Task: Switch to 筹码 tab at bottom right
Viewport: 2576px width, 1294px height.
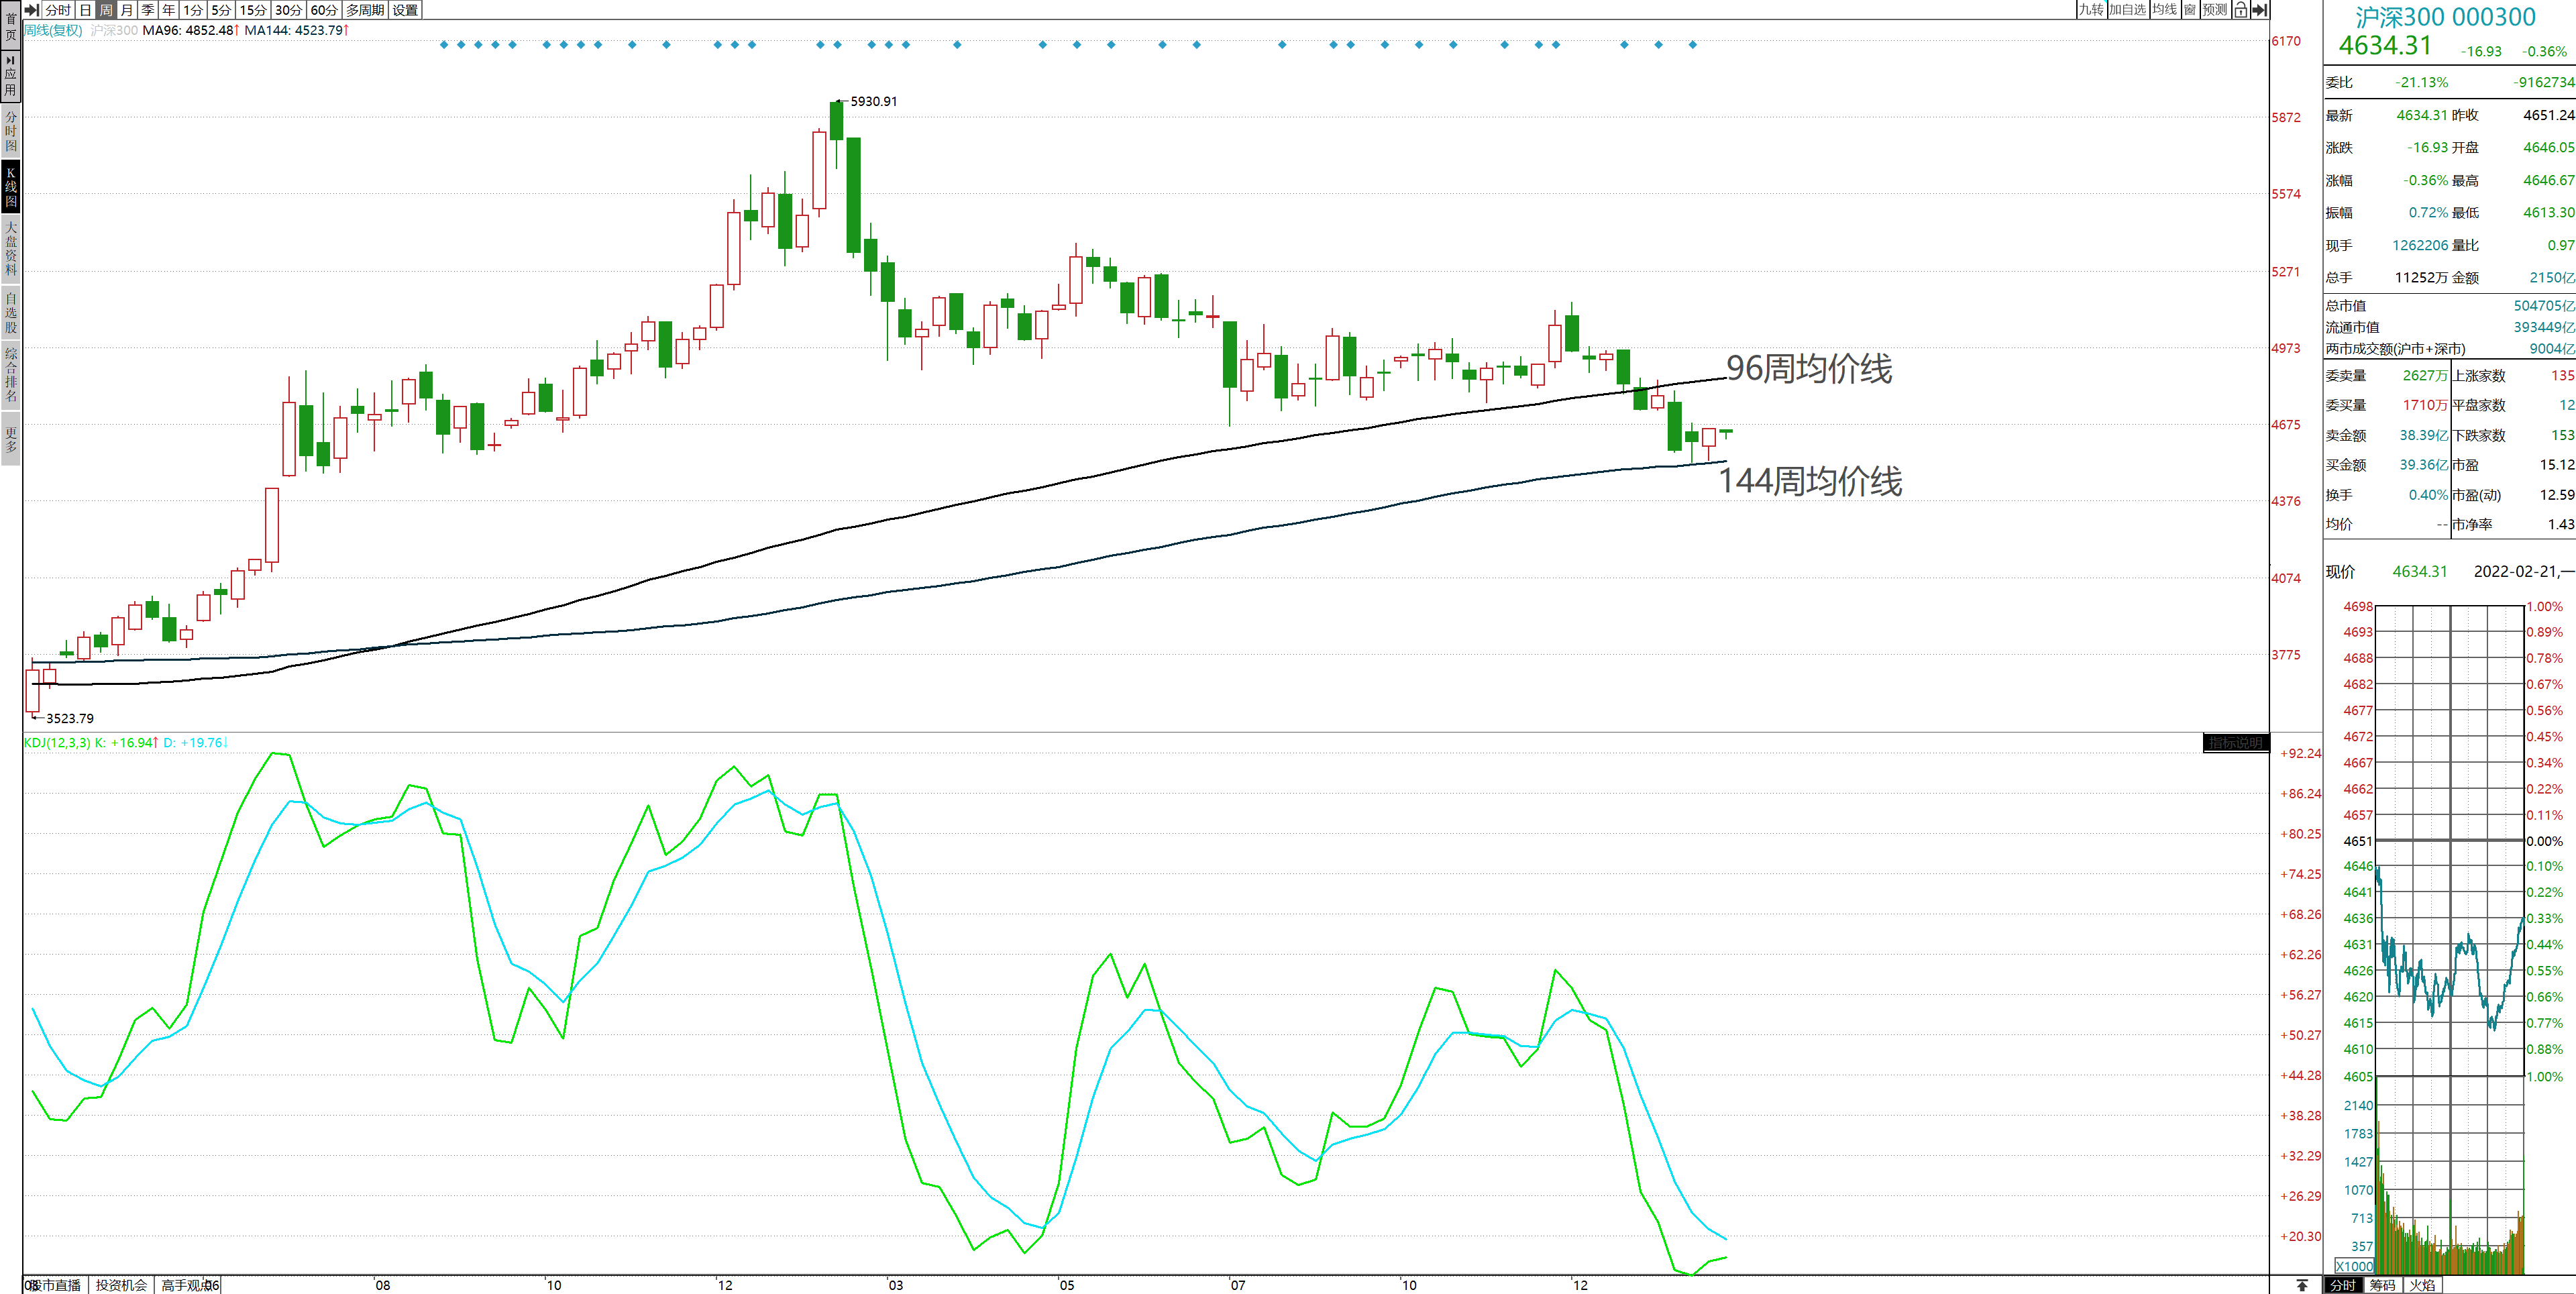Action: (x=2382, y=1285)
